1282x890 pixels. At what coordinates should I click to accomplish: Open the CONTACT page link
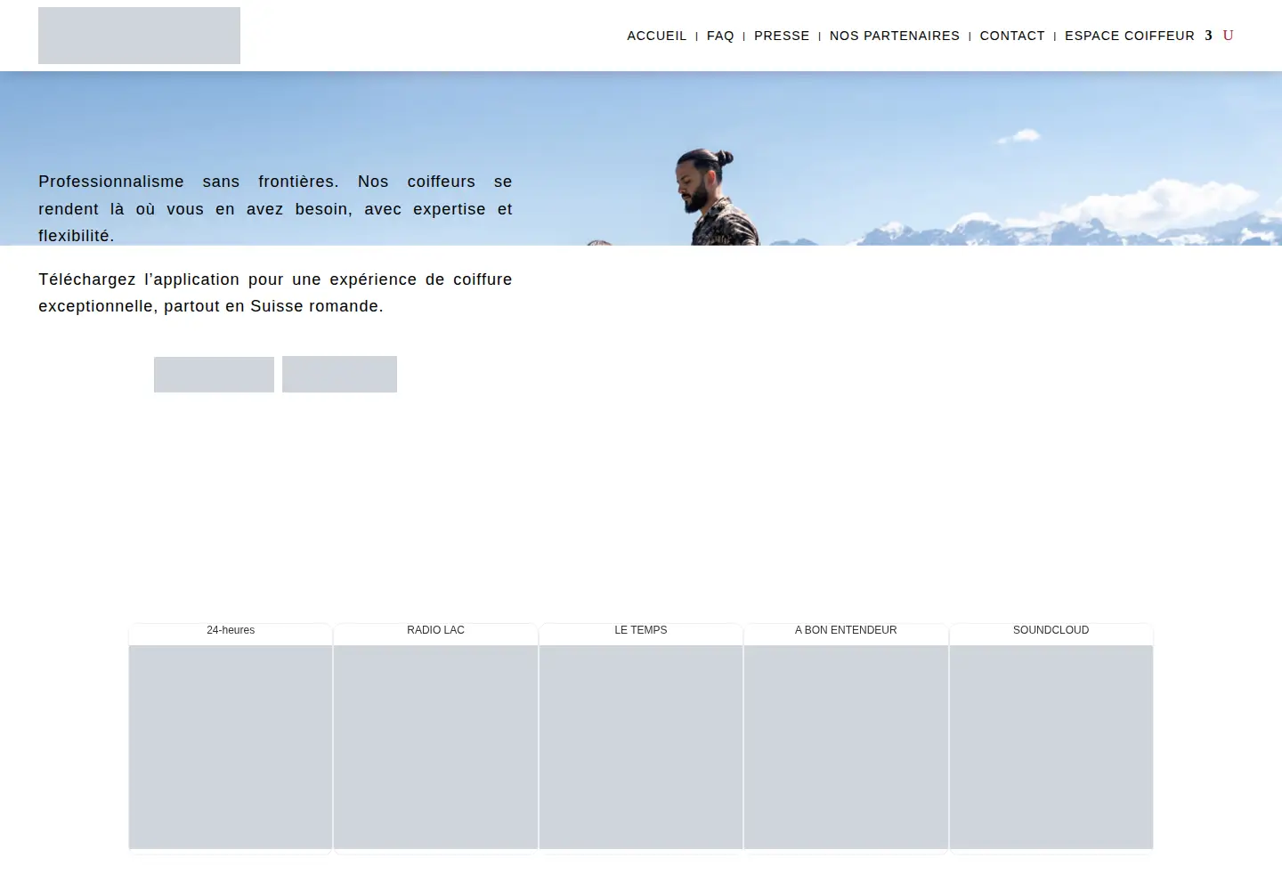coord(1012,36)
